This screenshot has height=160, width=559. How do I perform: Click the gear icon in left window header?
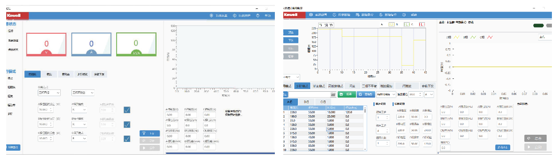click(x=211, y=16)
